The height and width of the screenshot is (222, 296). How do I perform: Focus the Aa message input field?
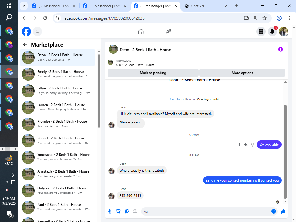[x=206, y=211]
